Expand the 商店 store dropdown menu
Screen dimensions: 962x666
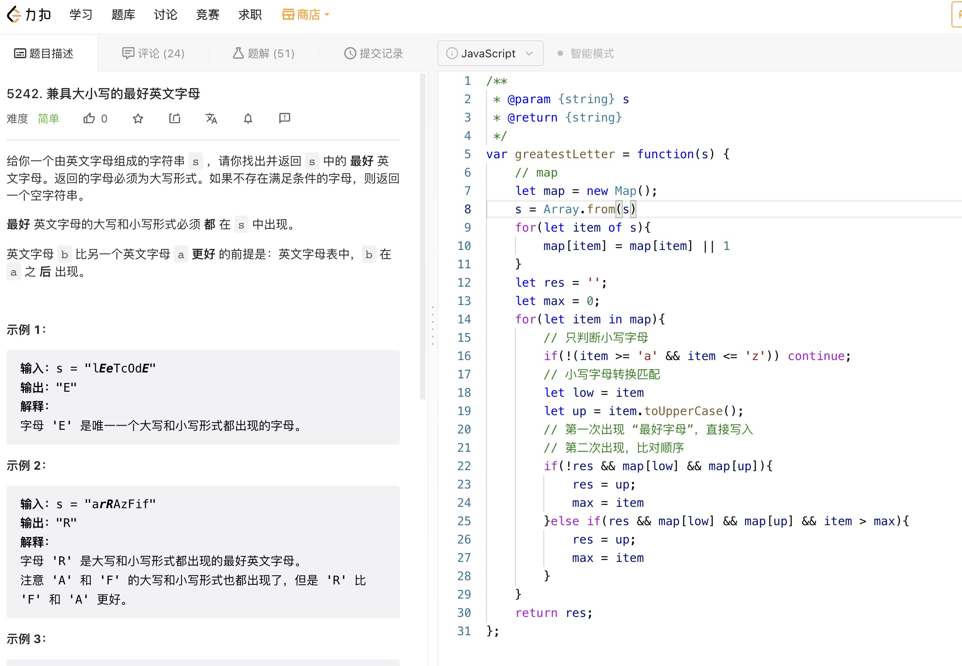305,15
